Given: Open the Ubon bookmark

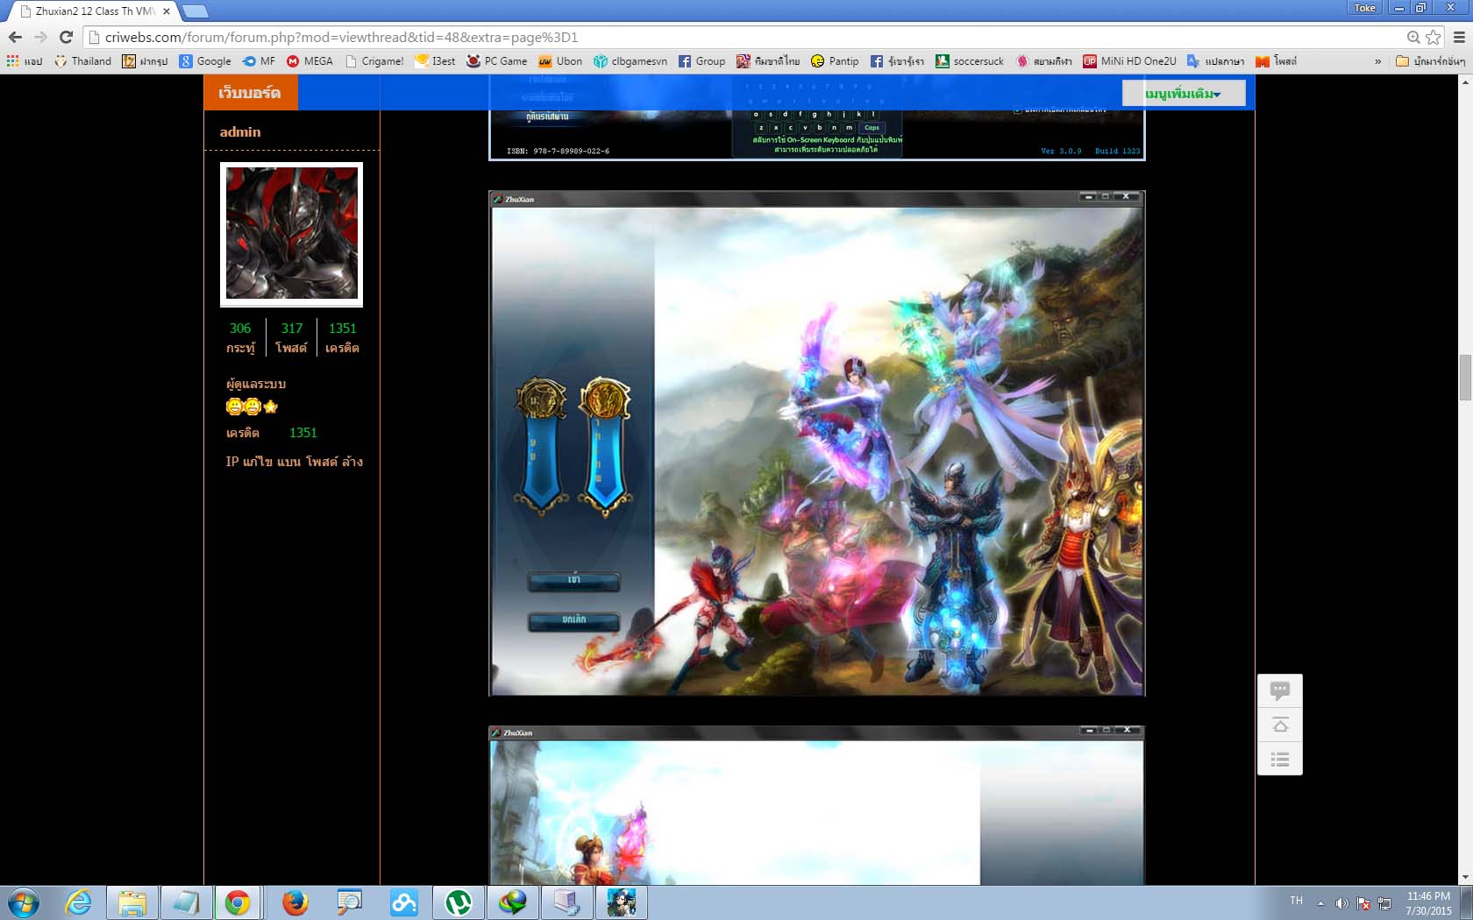Looking at the screenshot, I should (560, 61).
